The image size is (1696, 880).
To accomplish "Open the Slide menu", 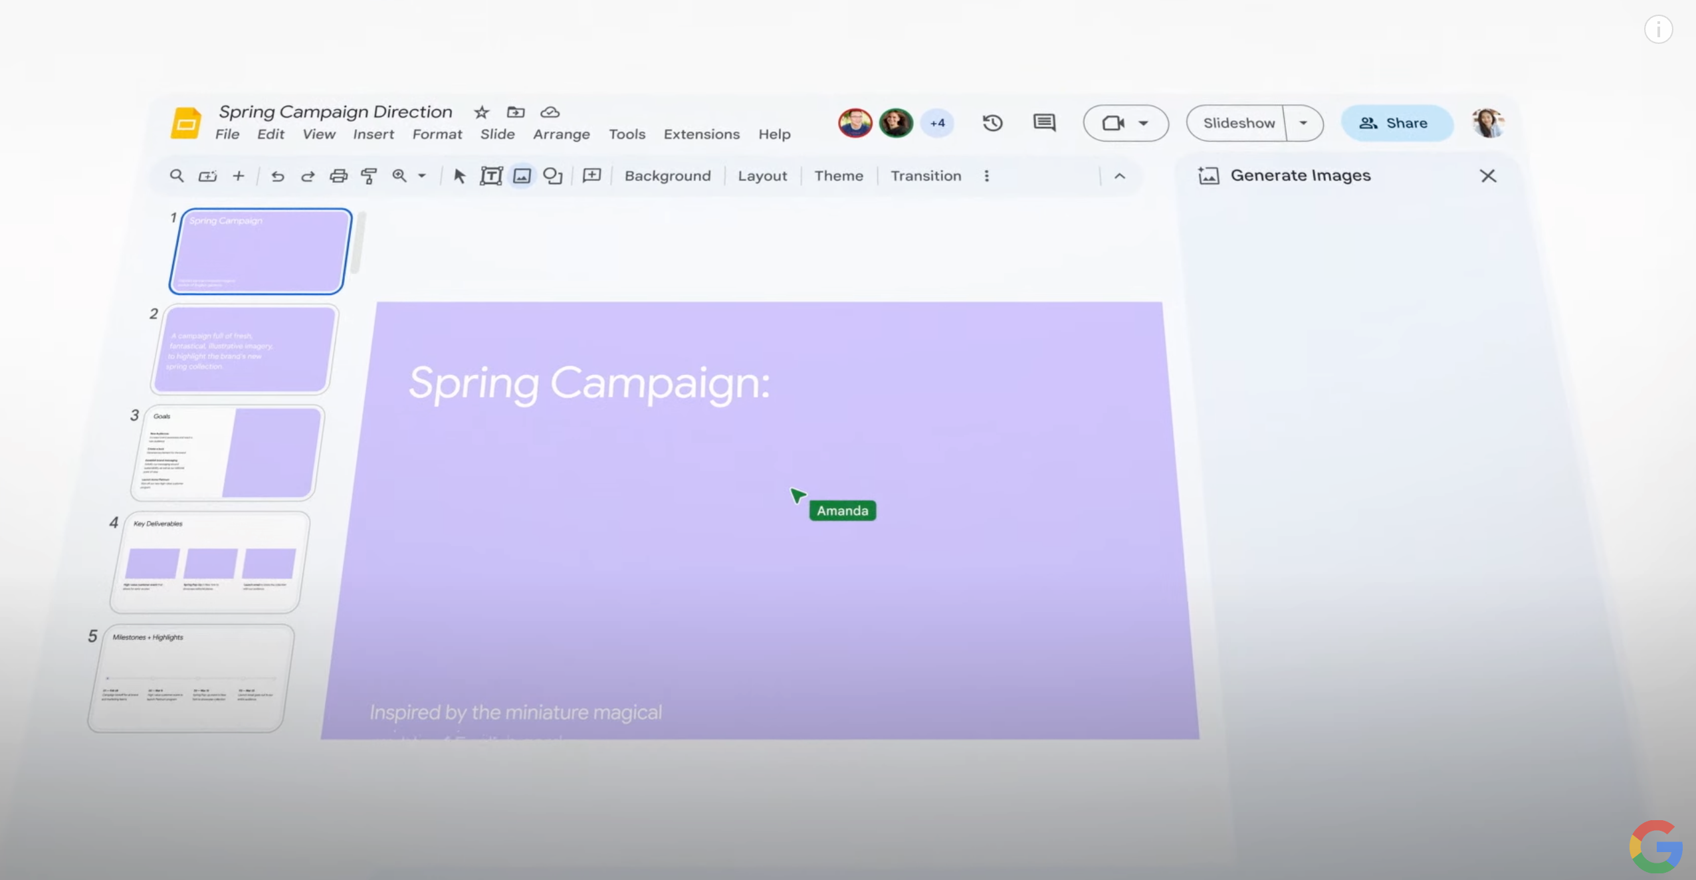I will pyautogui.click(x=498, y=134).
